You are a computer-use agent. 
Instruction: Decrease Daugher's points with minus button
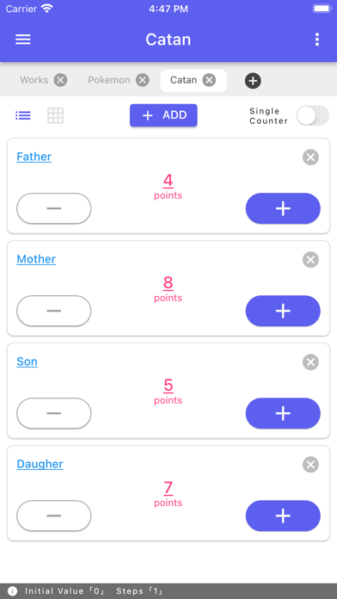coord(54,516)
